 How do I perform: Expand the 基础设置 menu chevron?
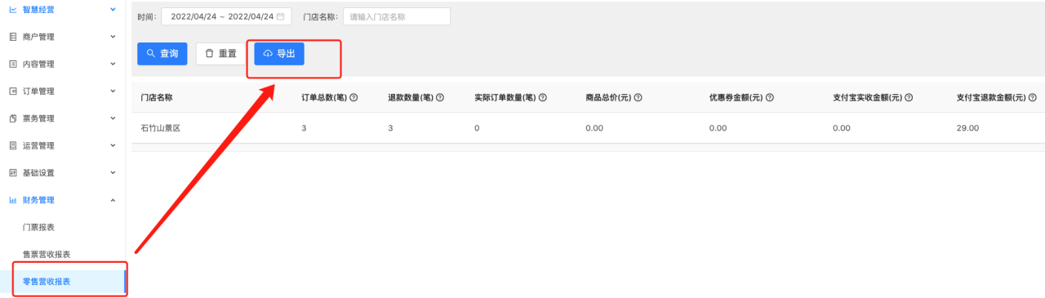click(x=113, y=173)
